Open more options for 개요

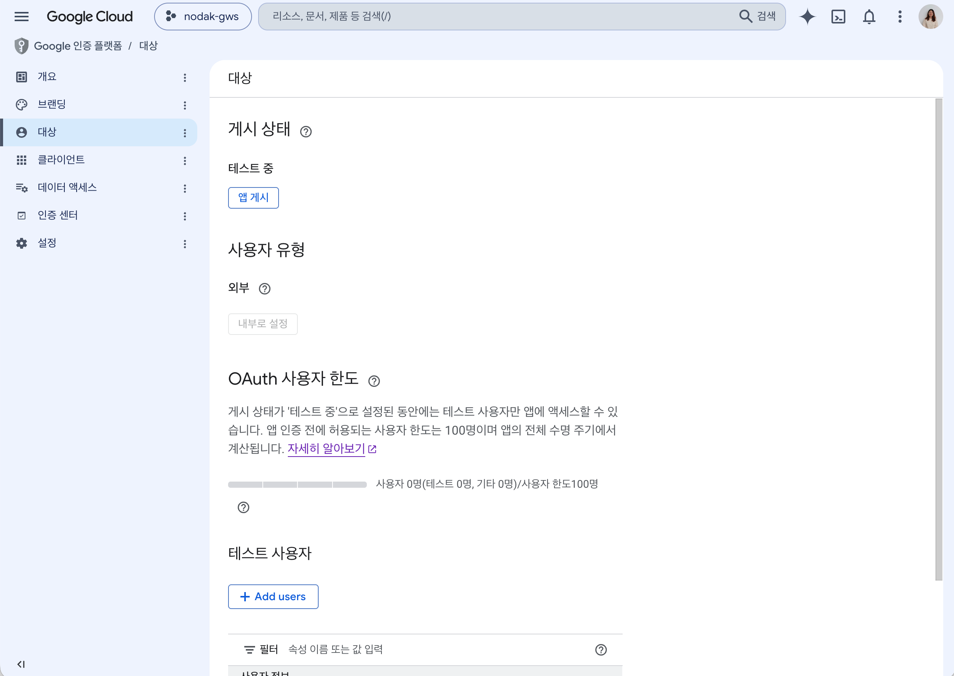point(185,77)
